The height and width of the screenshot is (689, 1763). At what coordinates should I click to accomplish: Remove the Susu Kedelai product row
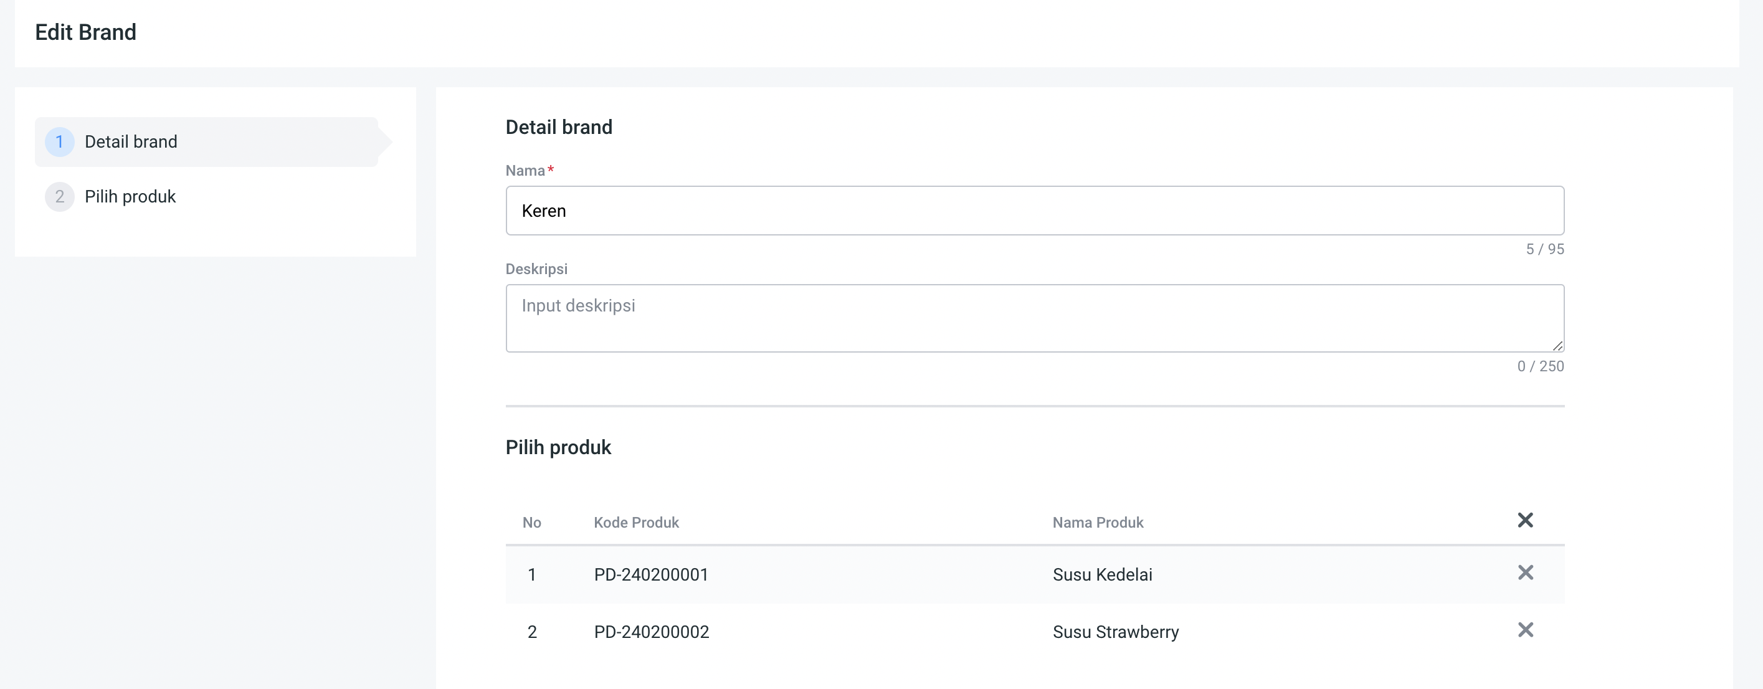[x=1525, y=573]
